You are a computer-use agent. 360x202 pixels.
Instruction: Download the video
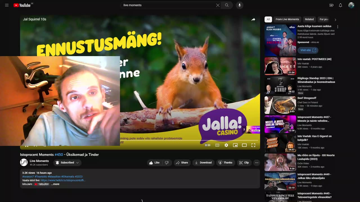click(203, 162)
